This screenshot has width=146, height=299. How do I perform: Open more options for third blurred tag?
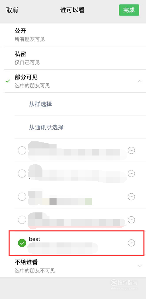click(131, 197)
